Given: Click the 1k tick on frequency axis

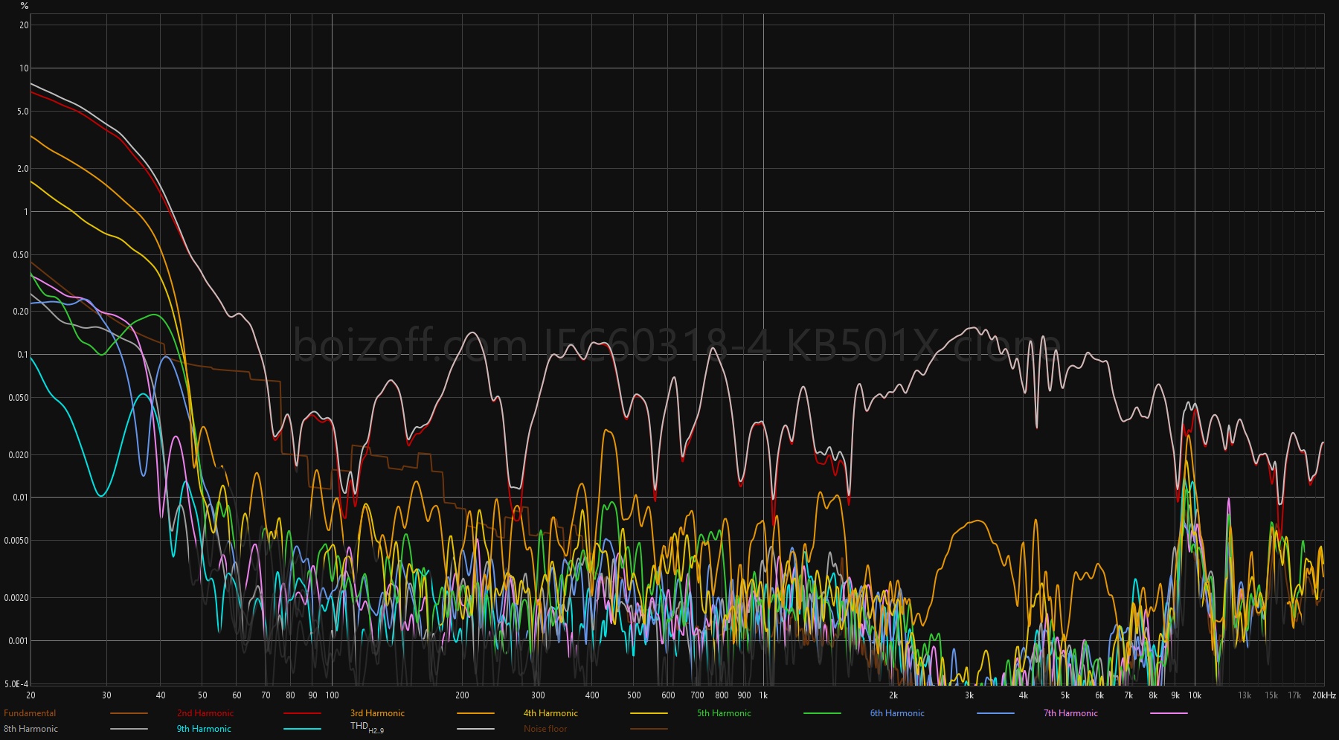Looking at the screenshot, I should 763,695.
